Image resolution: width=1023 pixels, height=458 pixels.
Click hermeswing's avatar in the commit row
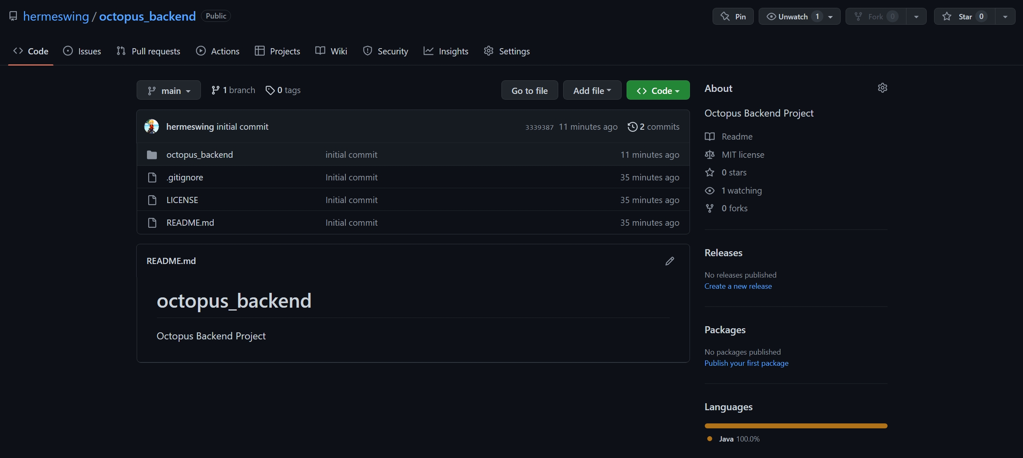(x=151, y=126)
